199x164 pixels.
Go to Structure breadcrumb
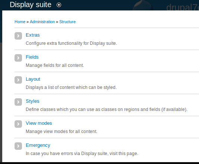67,22
